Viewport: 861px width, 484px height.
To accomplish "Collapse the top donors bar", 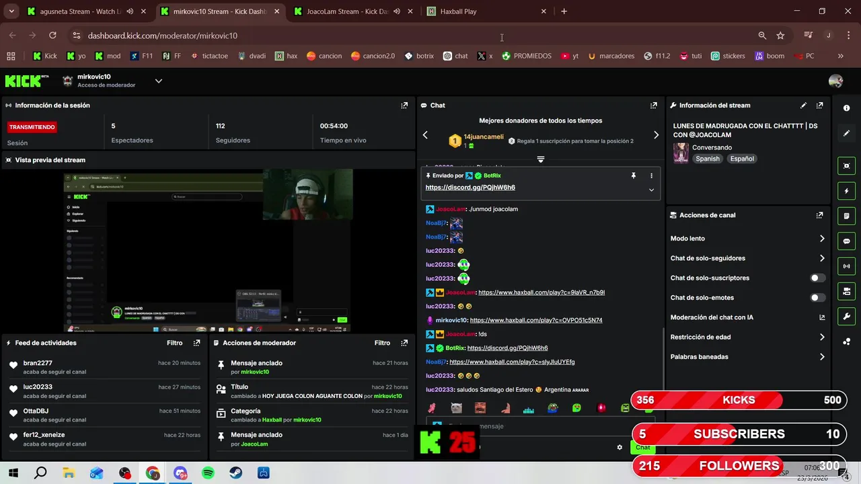I will pyautogui.click(x=540, y=159).
